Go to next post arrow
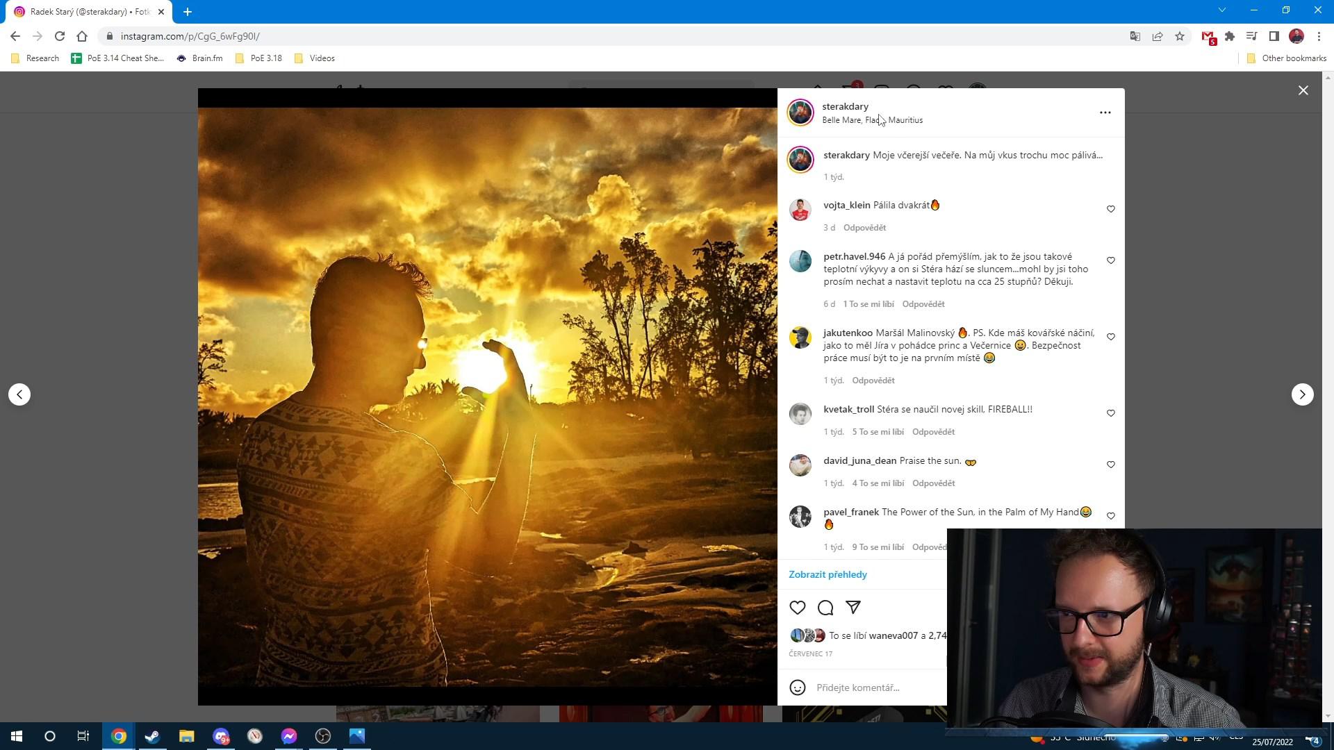1334x750 pixels. click(1302, 394)
